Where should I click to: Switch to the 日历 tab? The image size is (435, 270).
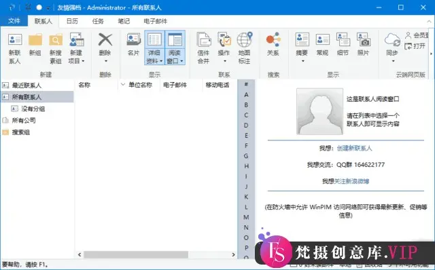tap(72, 21)
